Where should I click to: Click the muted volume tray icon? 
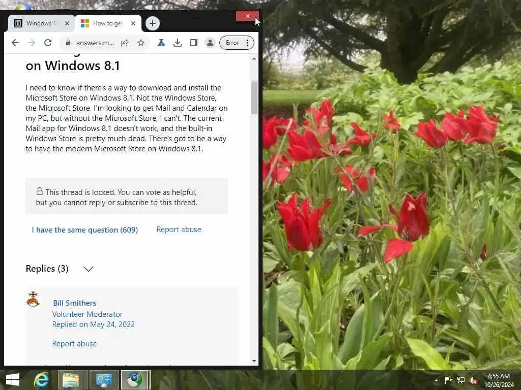pyautogui.click(x=474, y=380)
